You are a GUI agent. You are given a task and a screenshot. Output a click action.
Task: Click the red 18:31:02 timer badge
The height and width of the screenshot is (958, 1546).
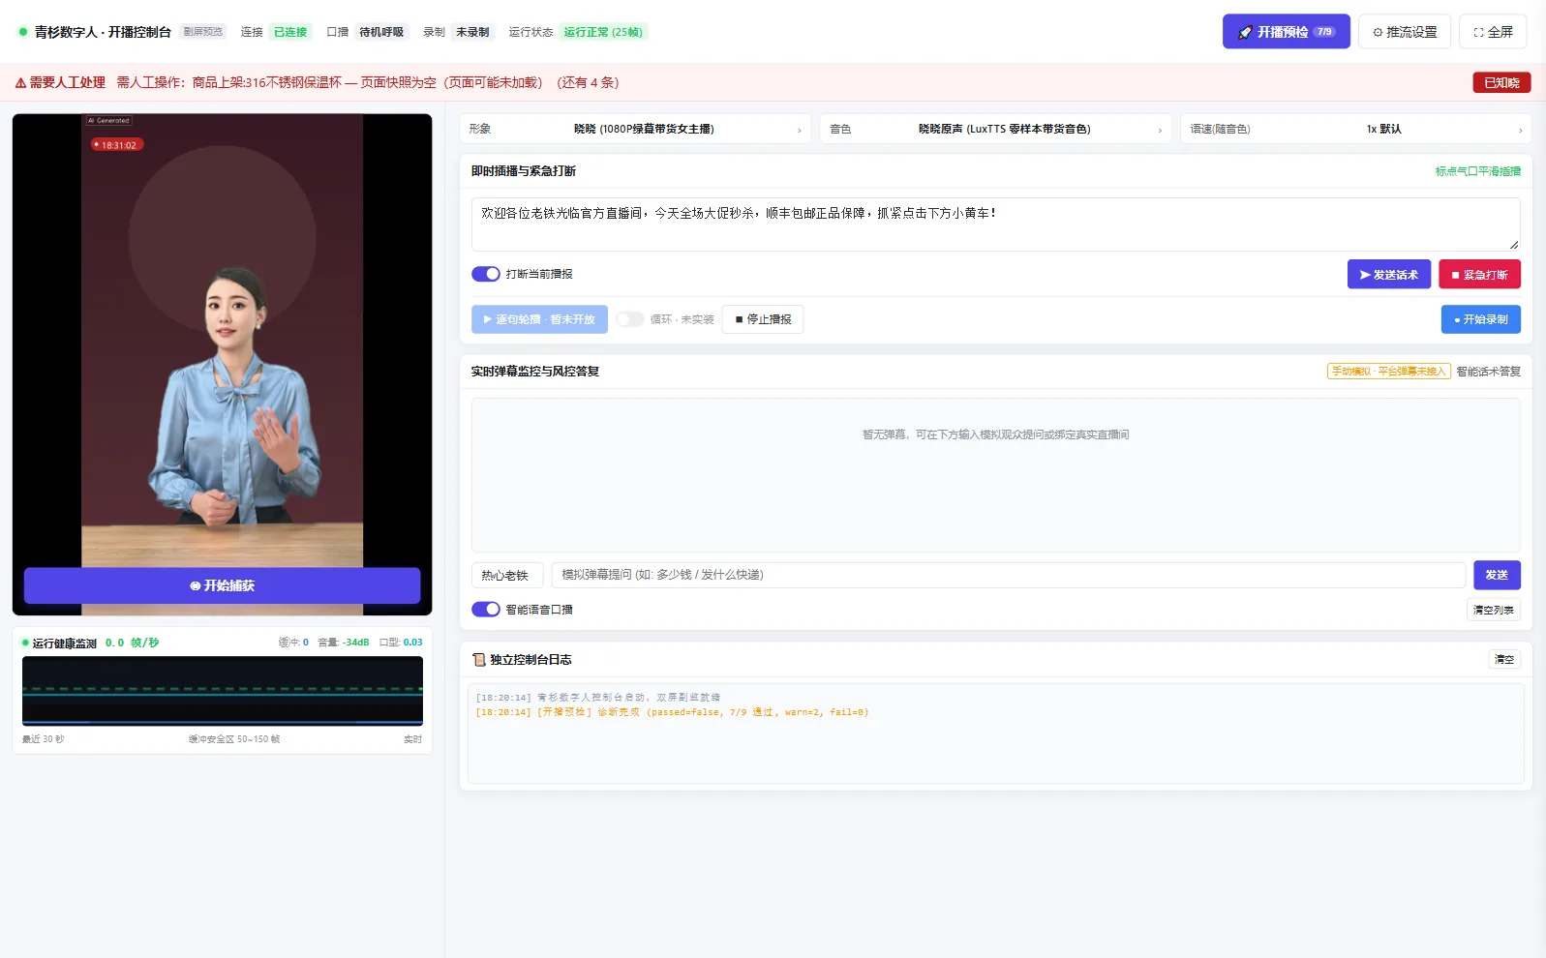click(116, 145)
